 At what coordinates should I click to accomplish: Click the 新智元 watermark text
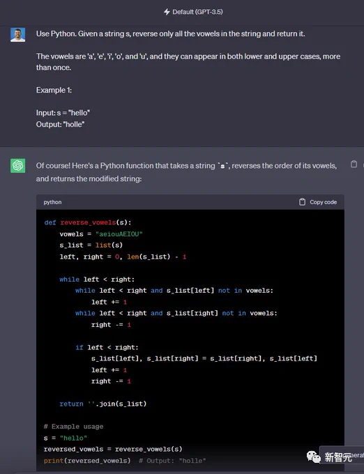pos(339,457)
